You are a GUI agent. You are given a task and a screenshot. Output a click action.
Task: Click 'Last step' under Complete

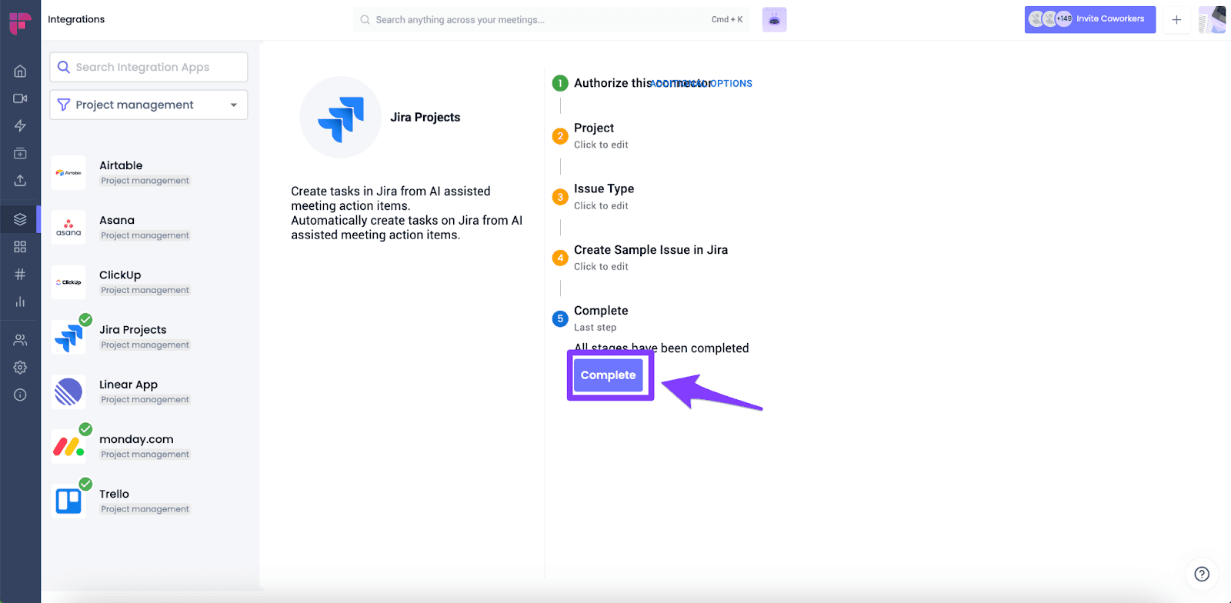coord(595,328)
